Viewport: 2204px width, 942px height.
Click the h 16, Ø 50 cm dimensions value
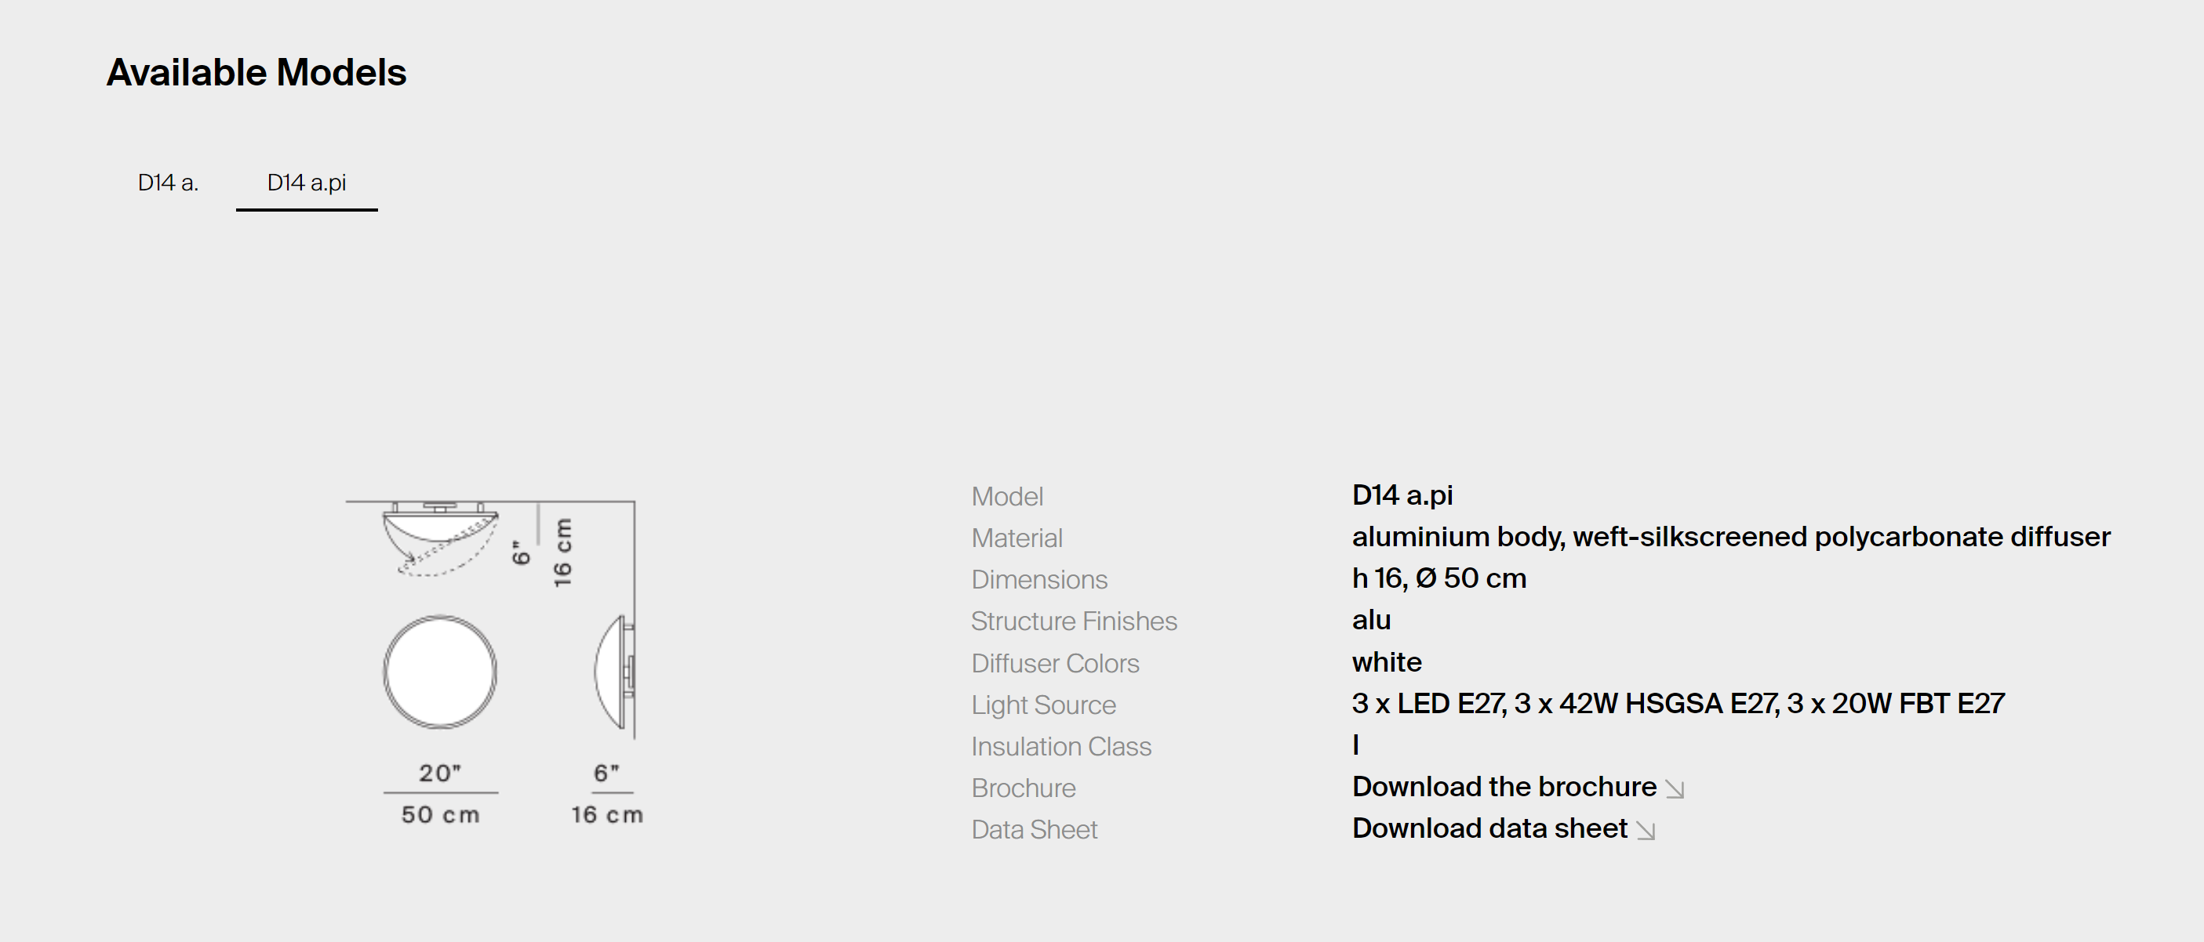click(1438, 578)
